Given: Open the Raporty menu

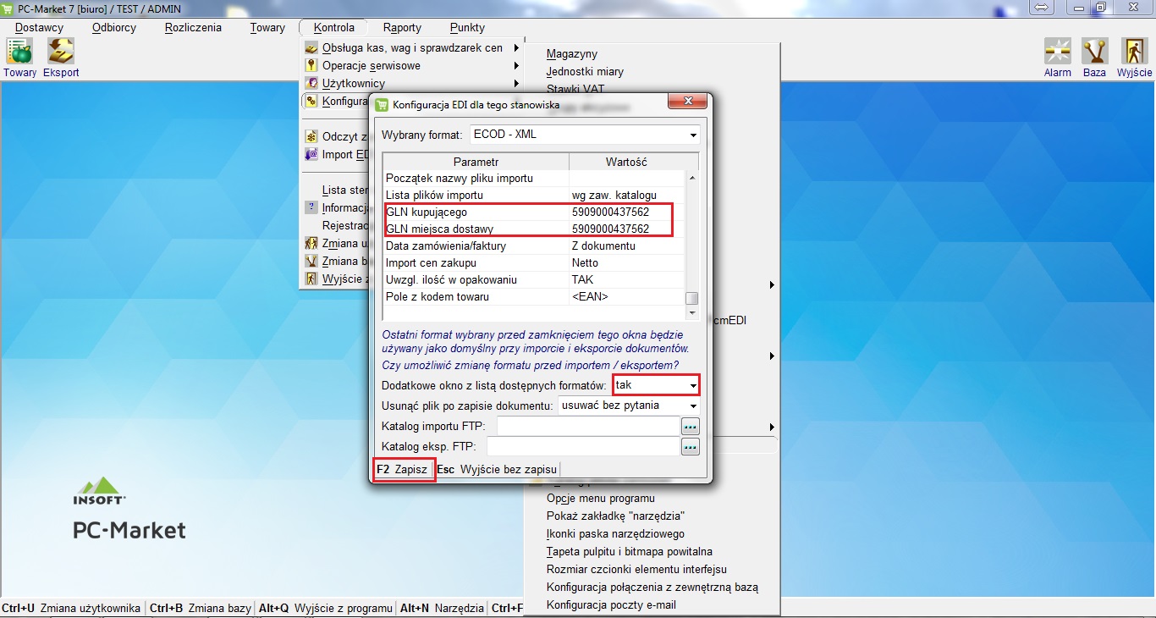Looking at the screenshot, I should click(402, 27).
